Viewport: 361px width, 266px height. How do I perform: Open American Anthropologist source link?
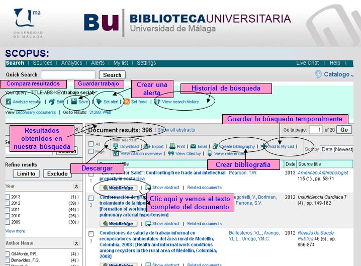pyautogui.click(x=323, y=173)
